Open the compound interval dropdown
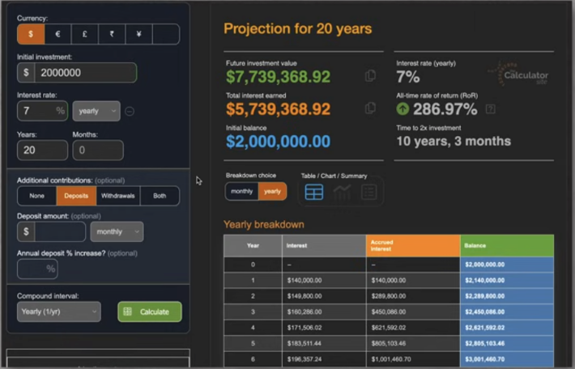 (59, 312)
